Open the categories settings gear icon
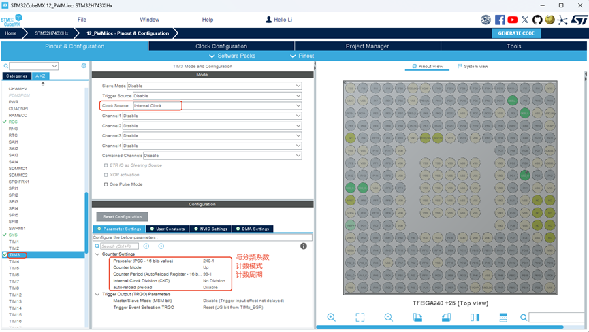Screen dimensions: 589x332 [84, 65]
